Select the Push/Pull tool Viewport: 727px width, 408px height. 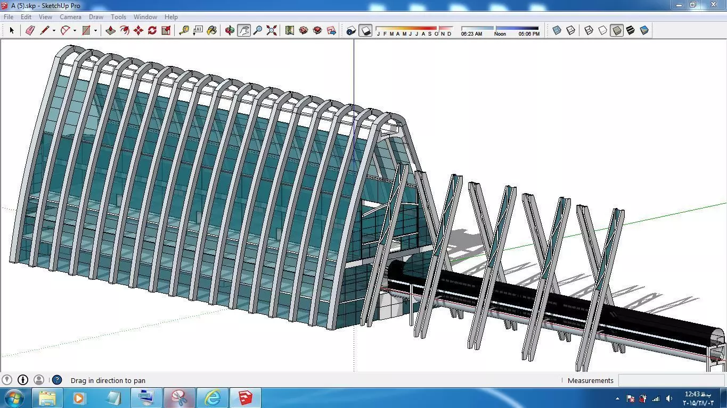tap(110, 30)
